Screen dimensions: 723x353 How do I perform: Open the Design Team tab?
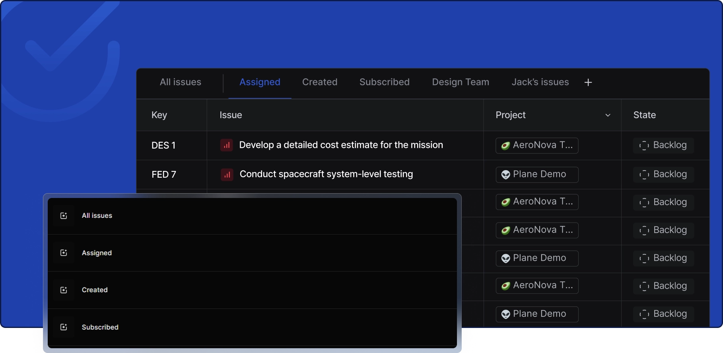461,82
